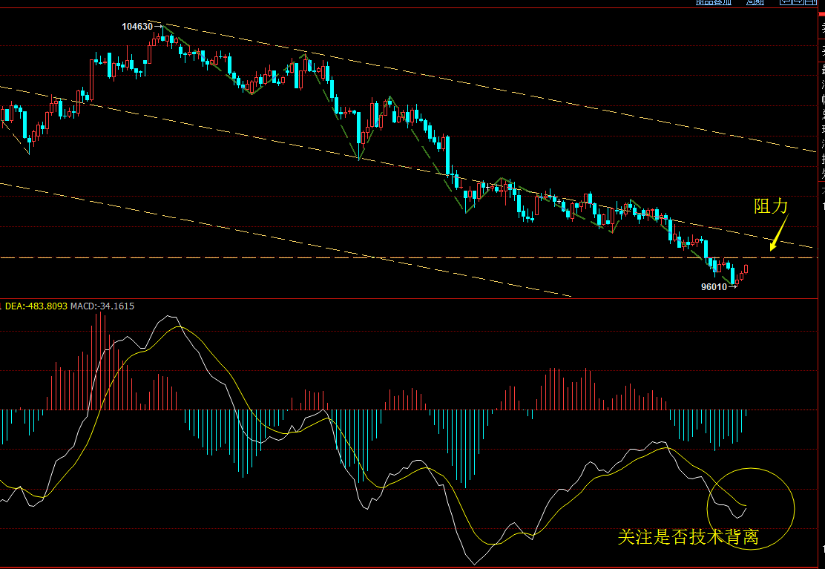Screen dimensions: 825x569
Task: Select the 104630 high price label
Action: [x=137, y=26]
